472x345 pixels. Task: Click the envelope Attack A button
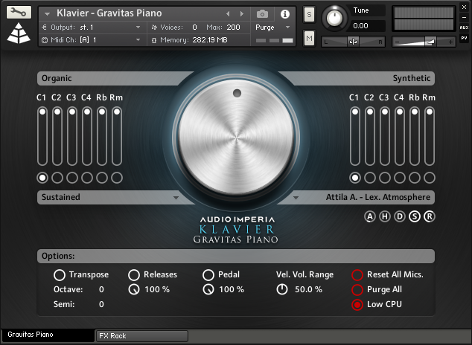tap(370, 216)
